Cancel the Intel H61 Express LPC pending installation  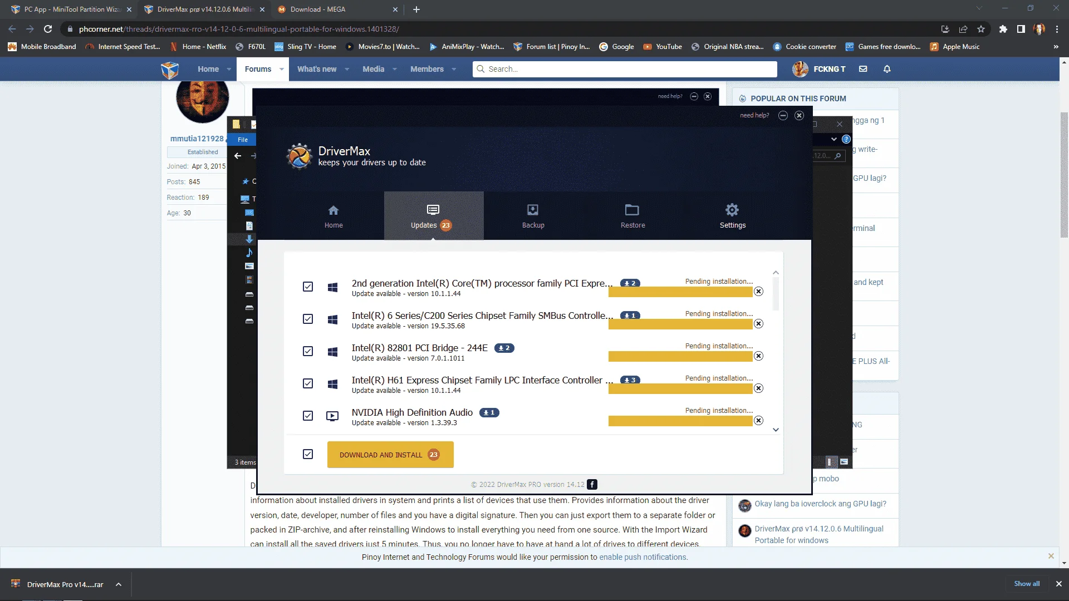[758, 388]
